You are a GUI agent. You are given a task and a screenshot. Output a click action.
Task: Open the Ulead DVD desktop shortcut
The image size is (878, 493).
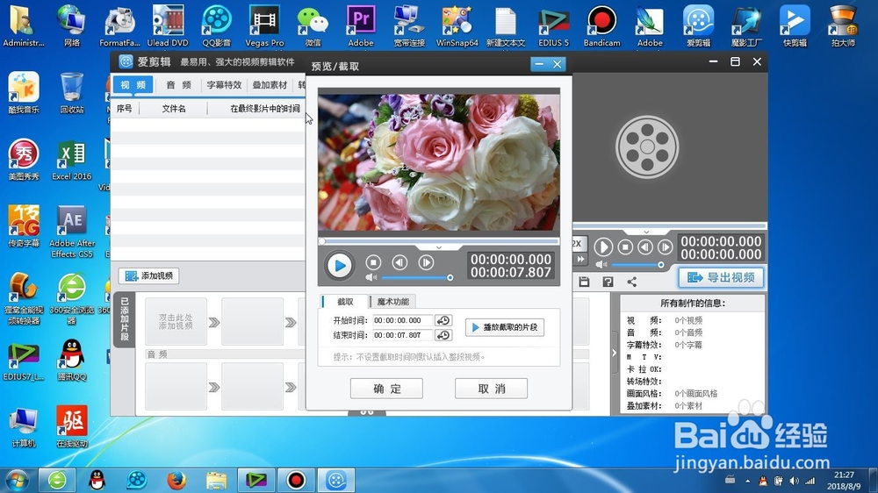168,25
